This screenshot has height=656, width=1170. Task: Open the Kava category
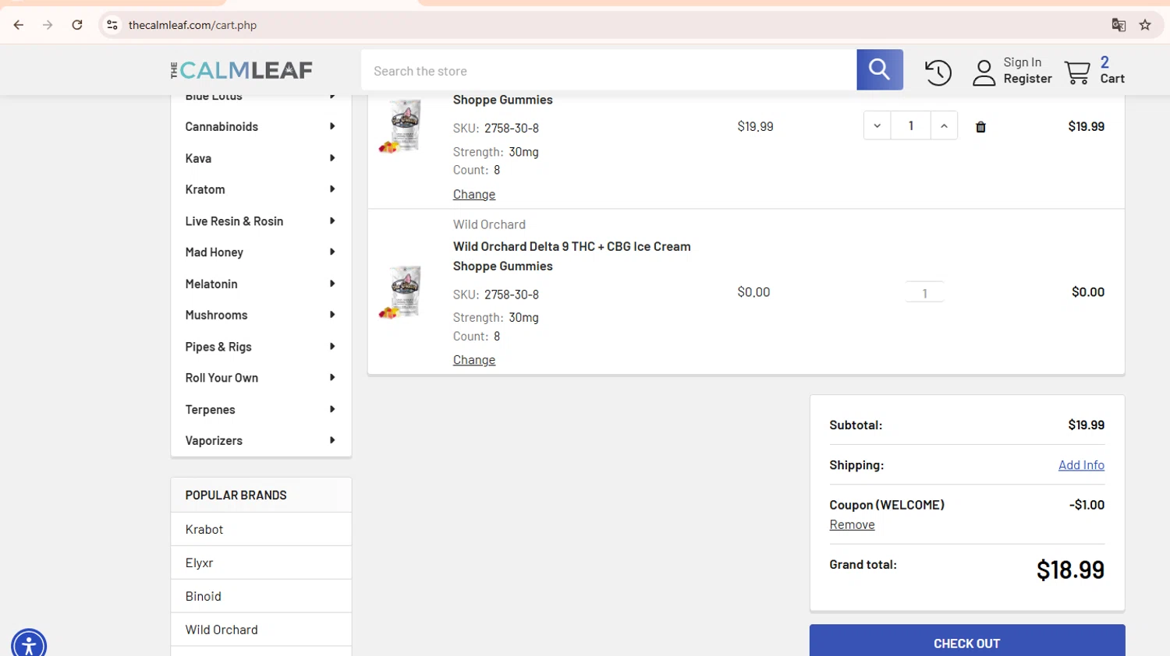pyautogui.click(x=198, y=158)
